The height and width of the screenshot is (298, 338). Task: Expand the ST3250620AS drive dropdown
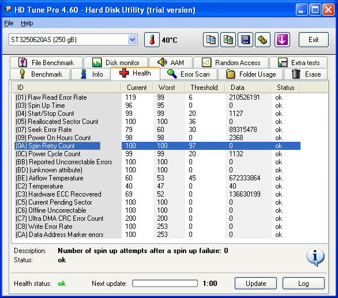click(132, 40)
